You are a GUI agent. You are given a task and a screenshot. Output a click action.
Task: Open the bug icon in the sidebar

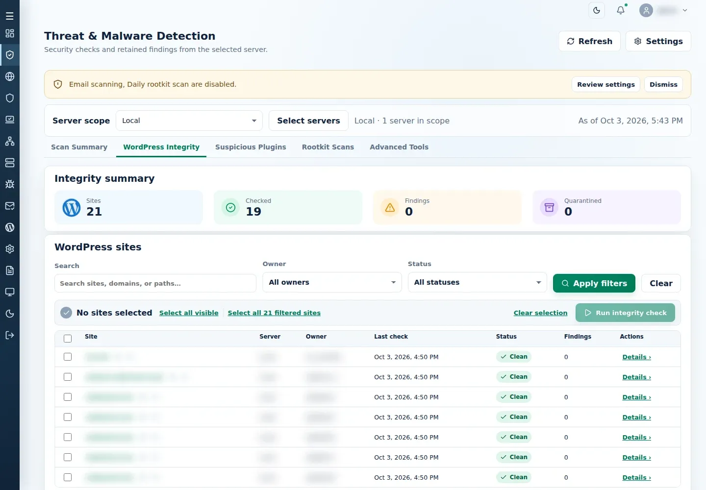(10, 184)
